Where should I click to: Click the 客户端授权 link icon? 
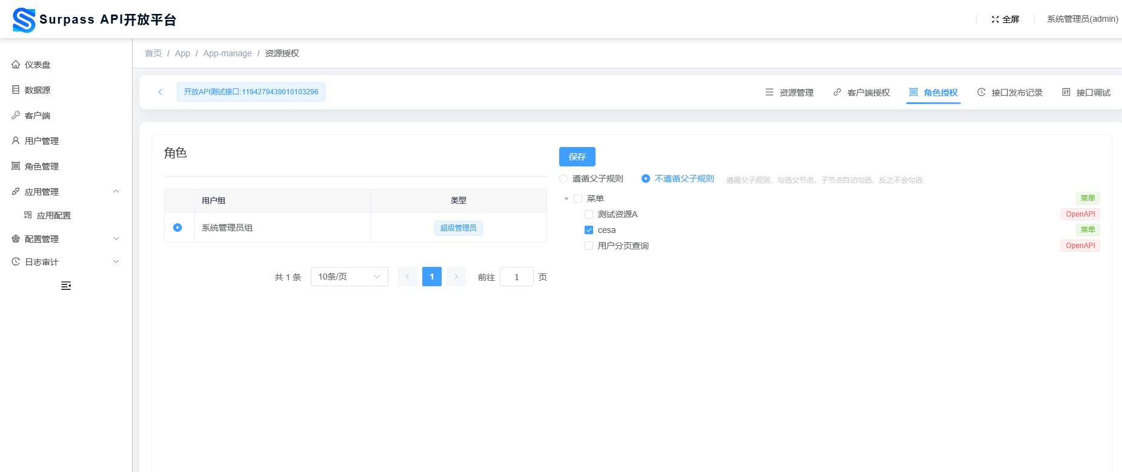point(837,93)
